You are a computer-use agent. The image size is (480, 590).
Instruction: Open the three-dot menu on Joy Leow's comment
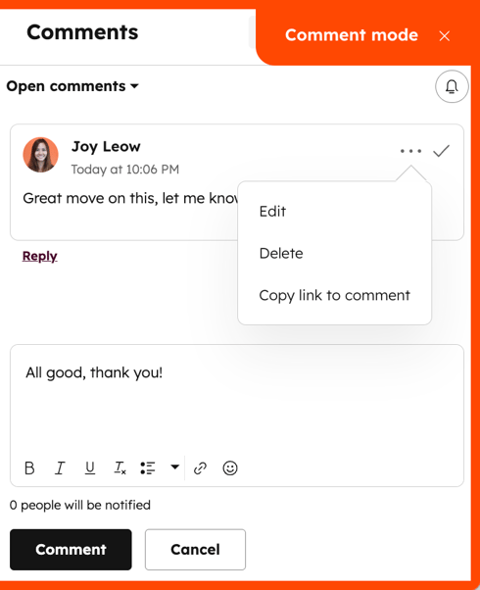click(x=410, y=151)
